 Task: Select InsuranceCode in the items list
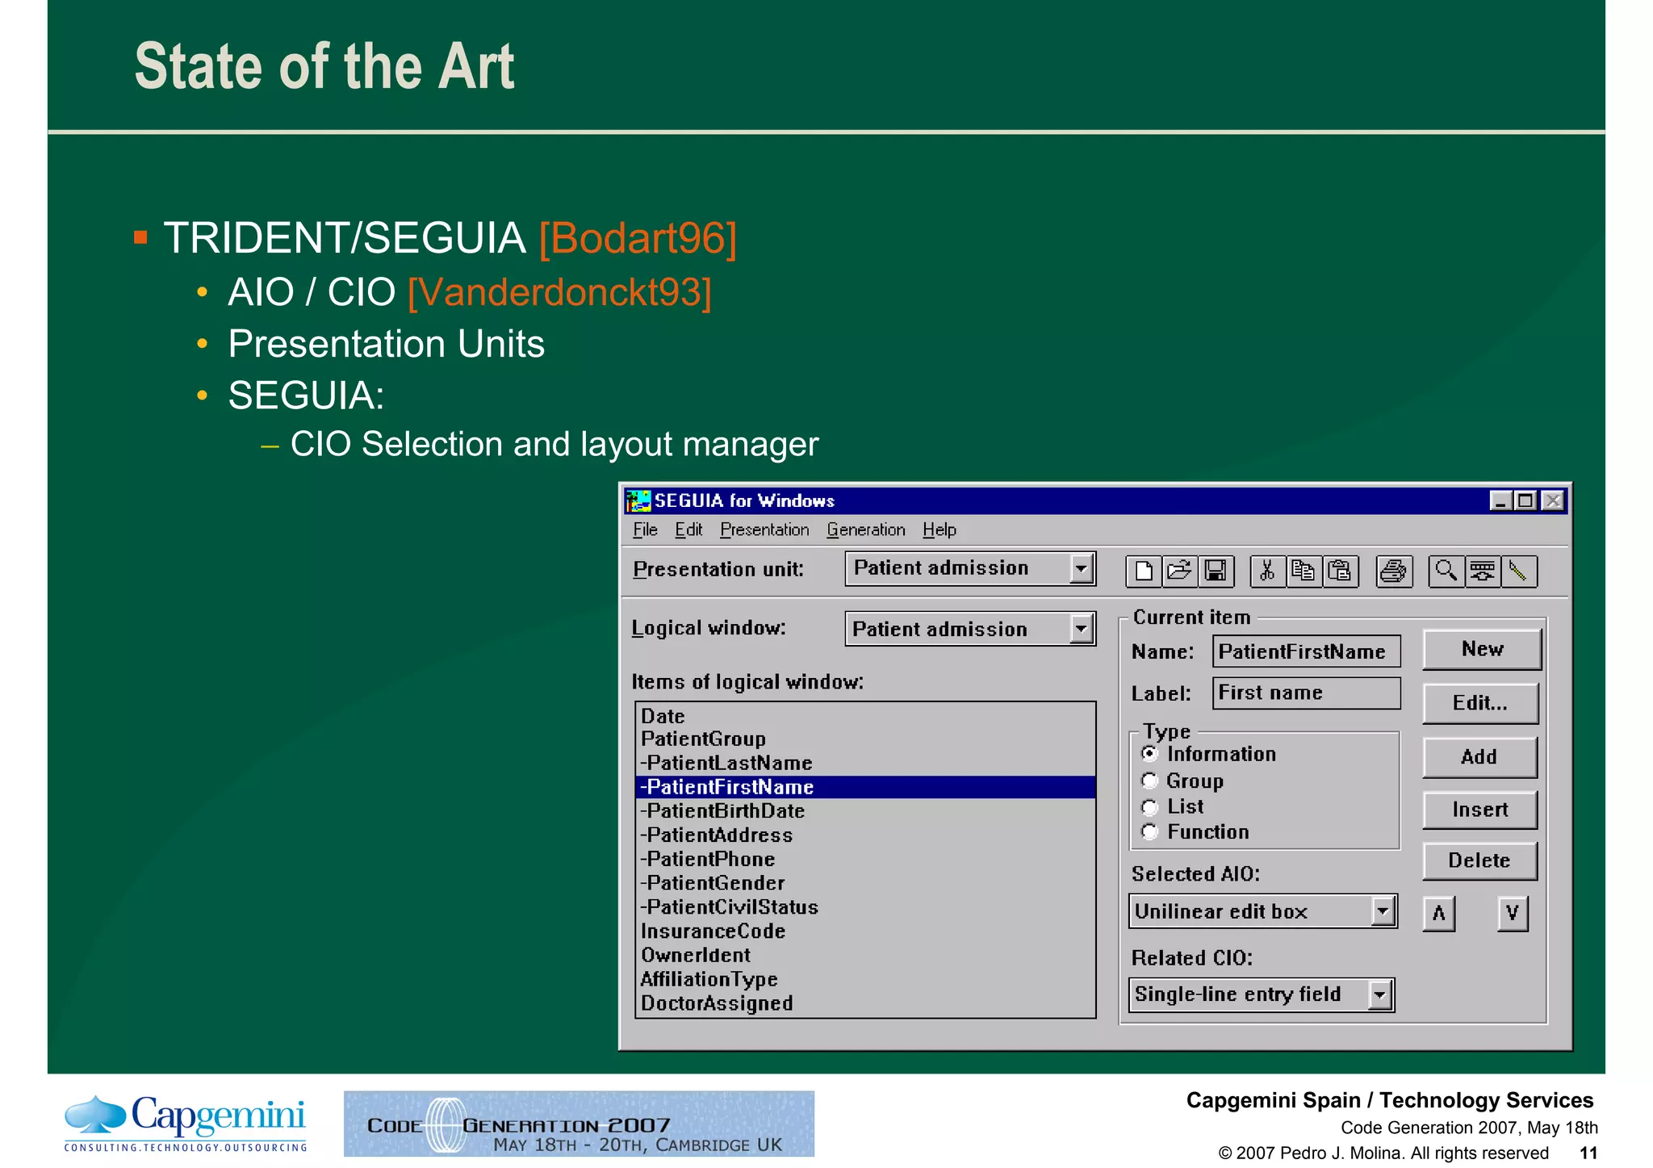point(865,931)
